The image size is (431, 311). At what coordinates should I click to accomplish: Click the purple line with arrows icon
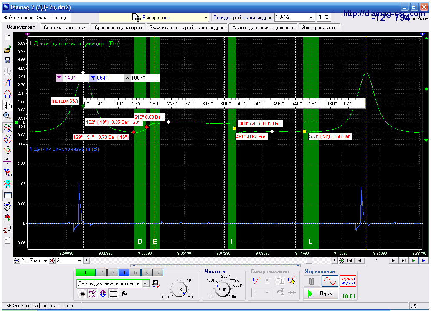[x=8, y=161]
